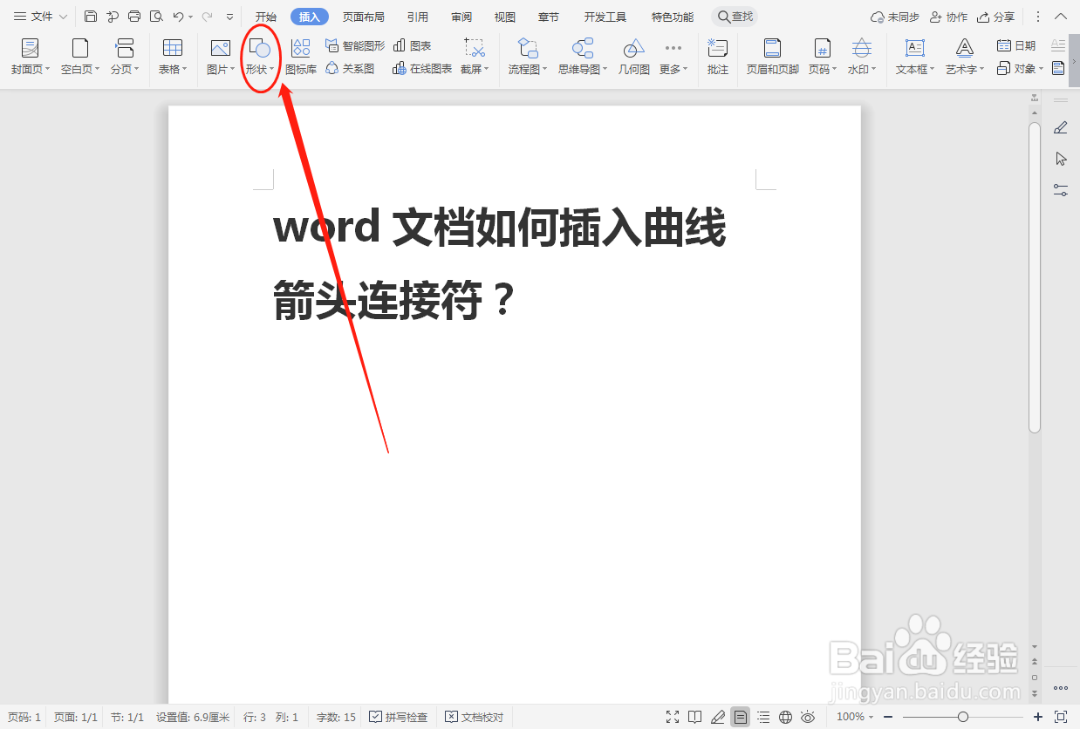Click the Redo arrow icon
Screen dimensions: 1080x729
pyautogui.click(x=207, y=17)
